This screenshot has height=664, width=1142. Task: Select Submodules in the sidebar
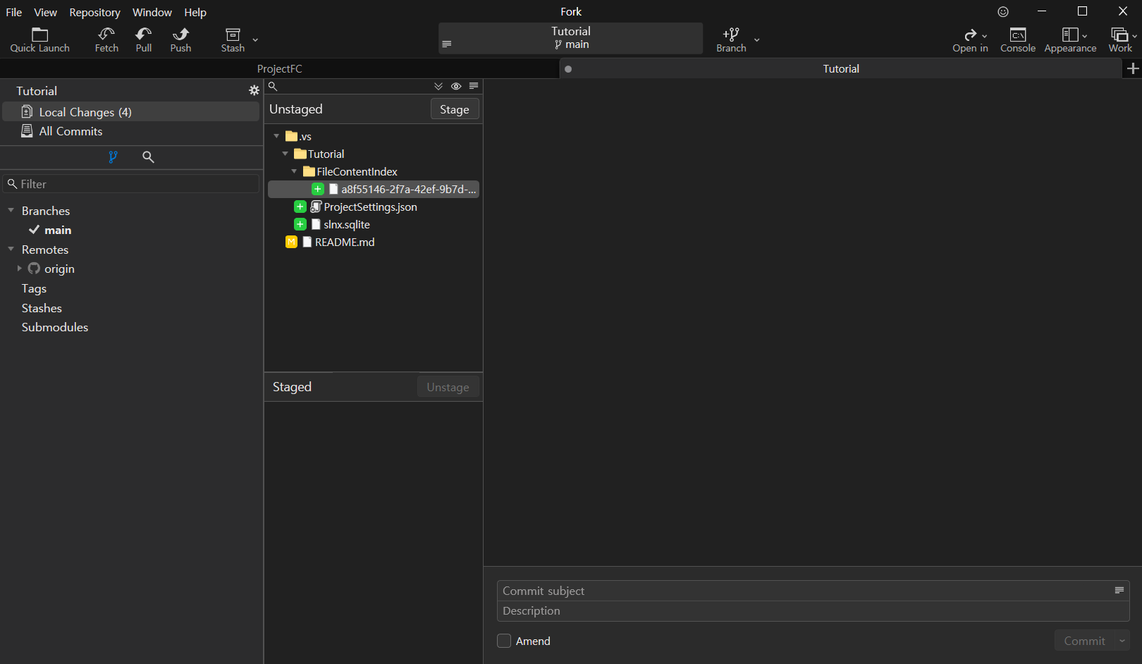tap(55, 327)
